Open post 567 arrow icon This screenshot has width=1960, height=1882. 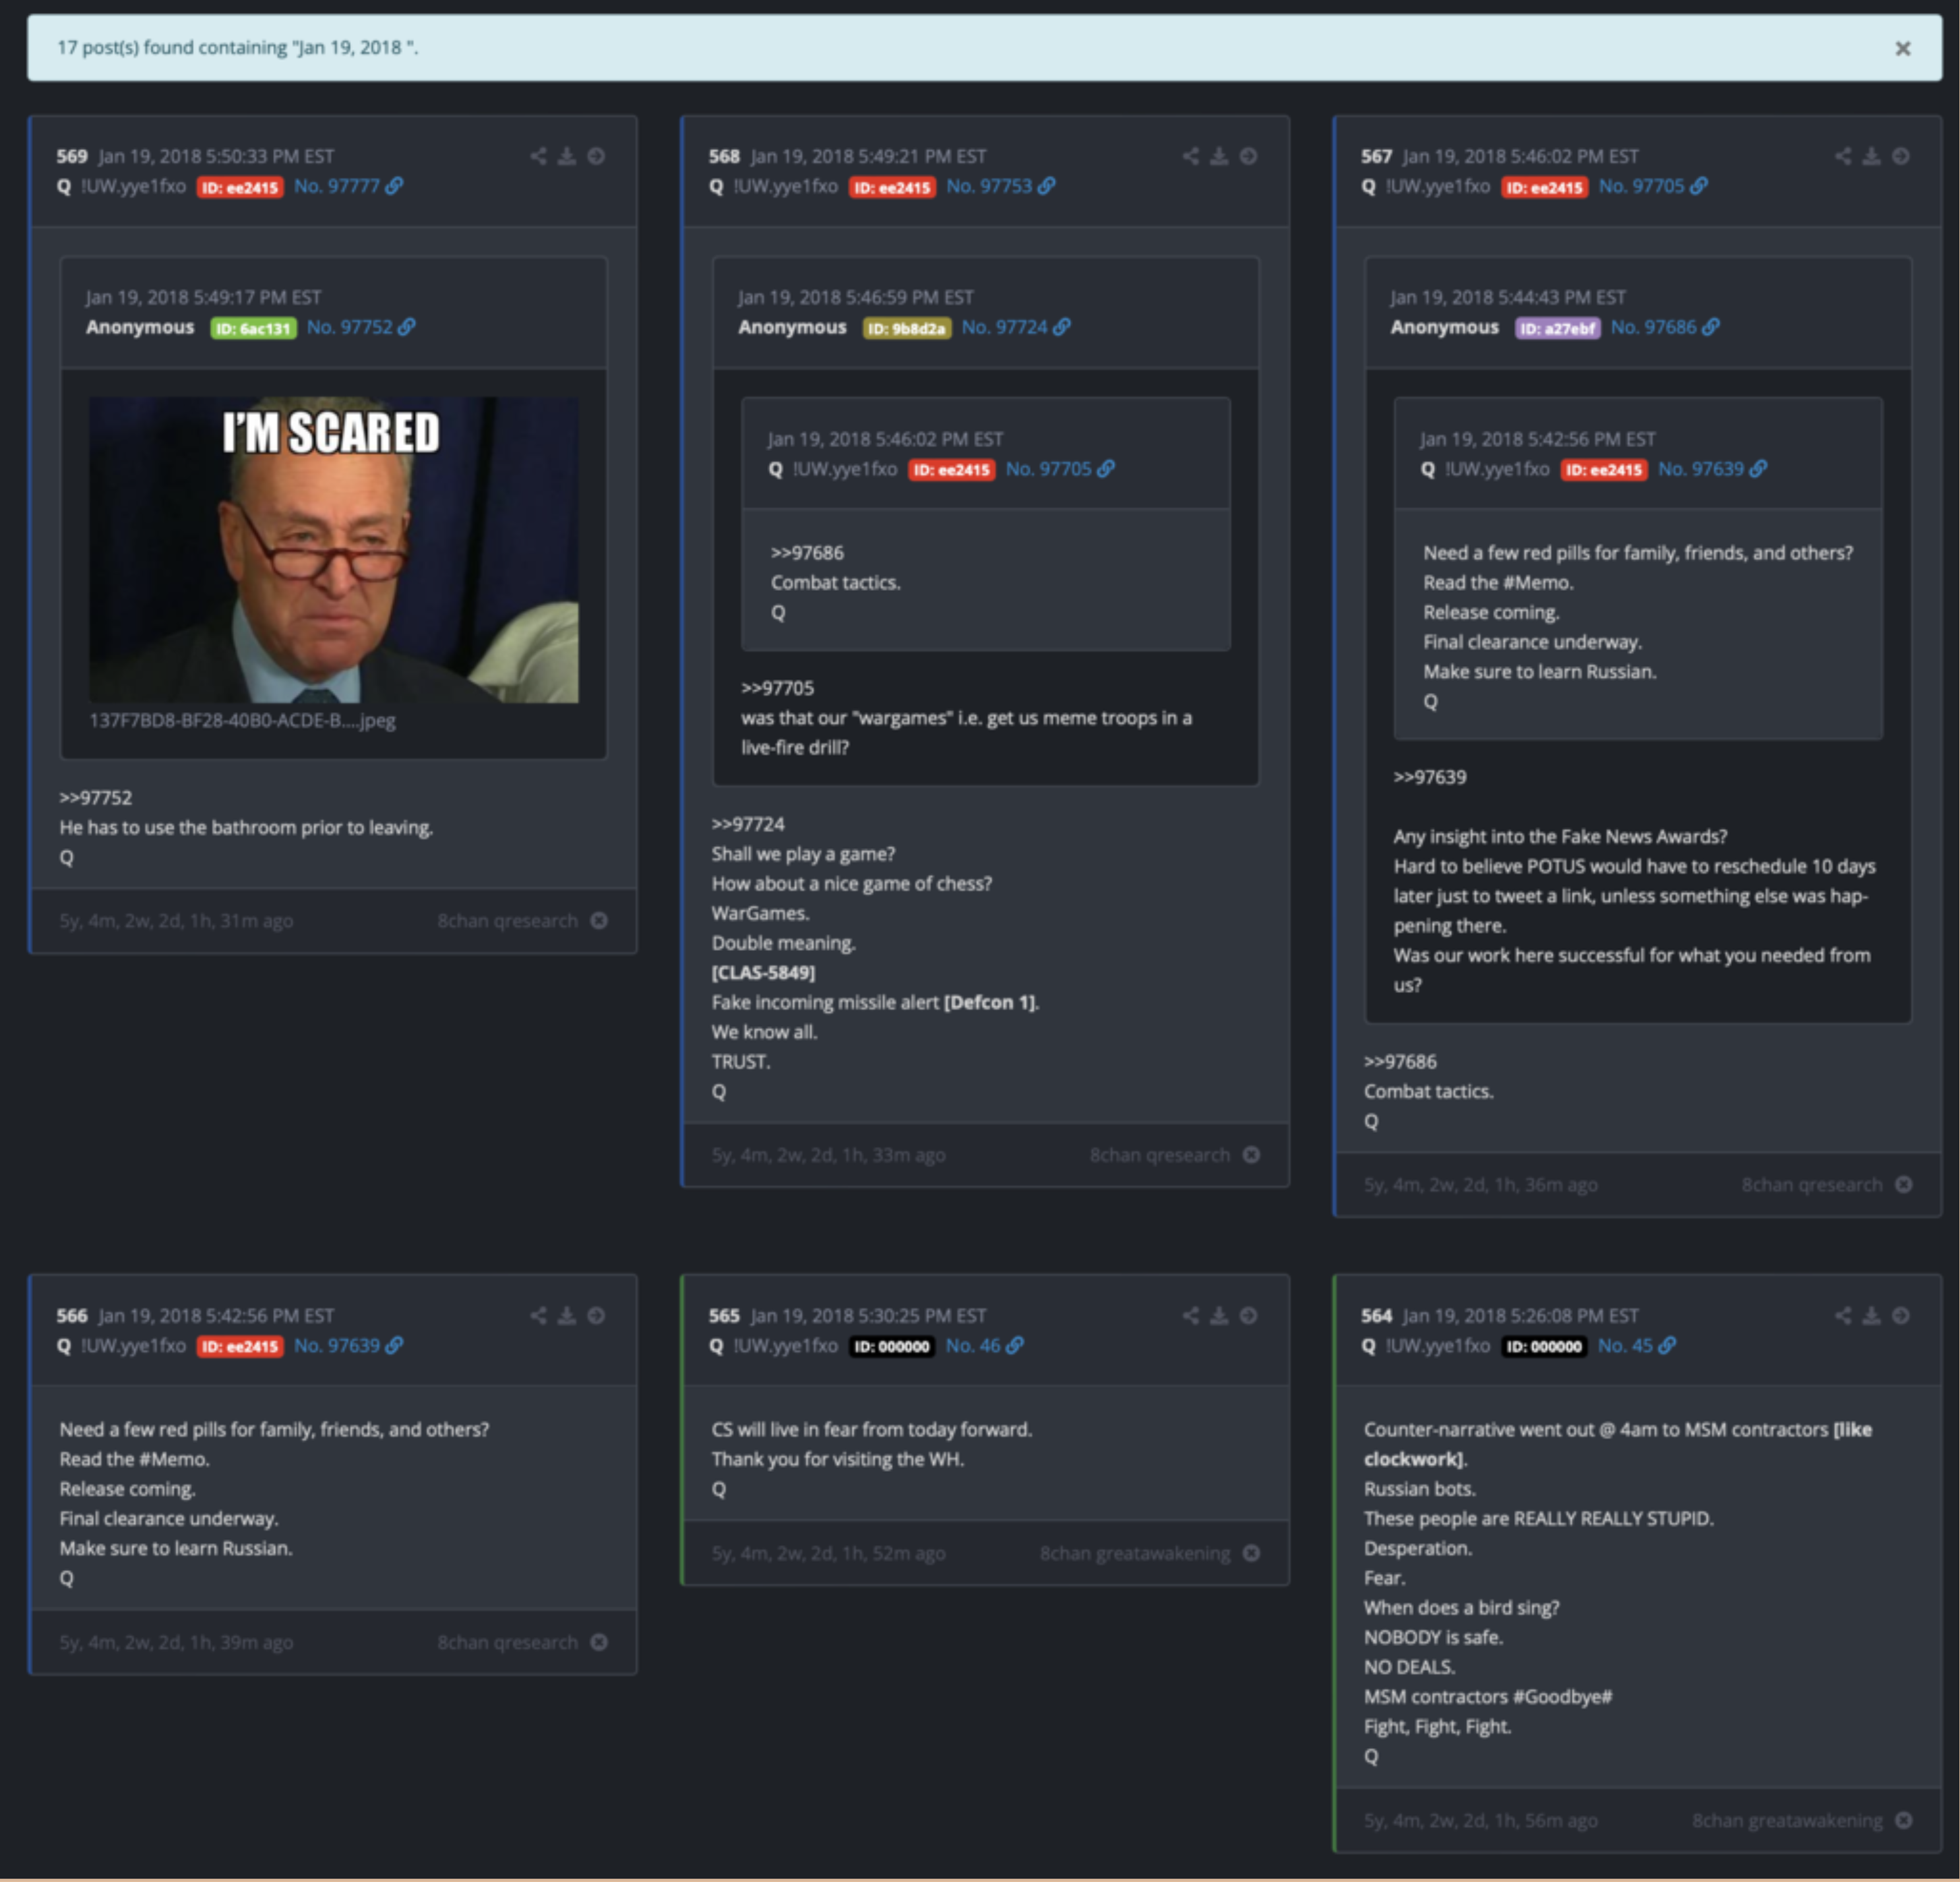1901,156
